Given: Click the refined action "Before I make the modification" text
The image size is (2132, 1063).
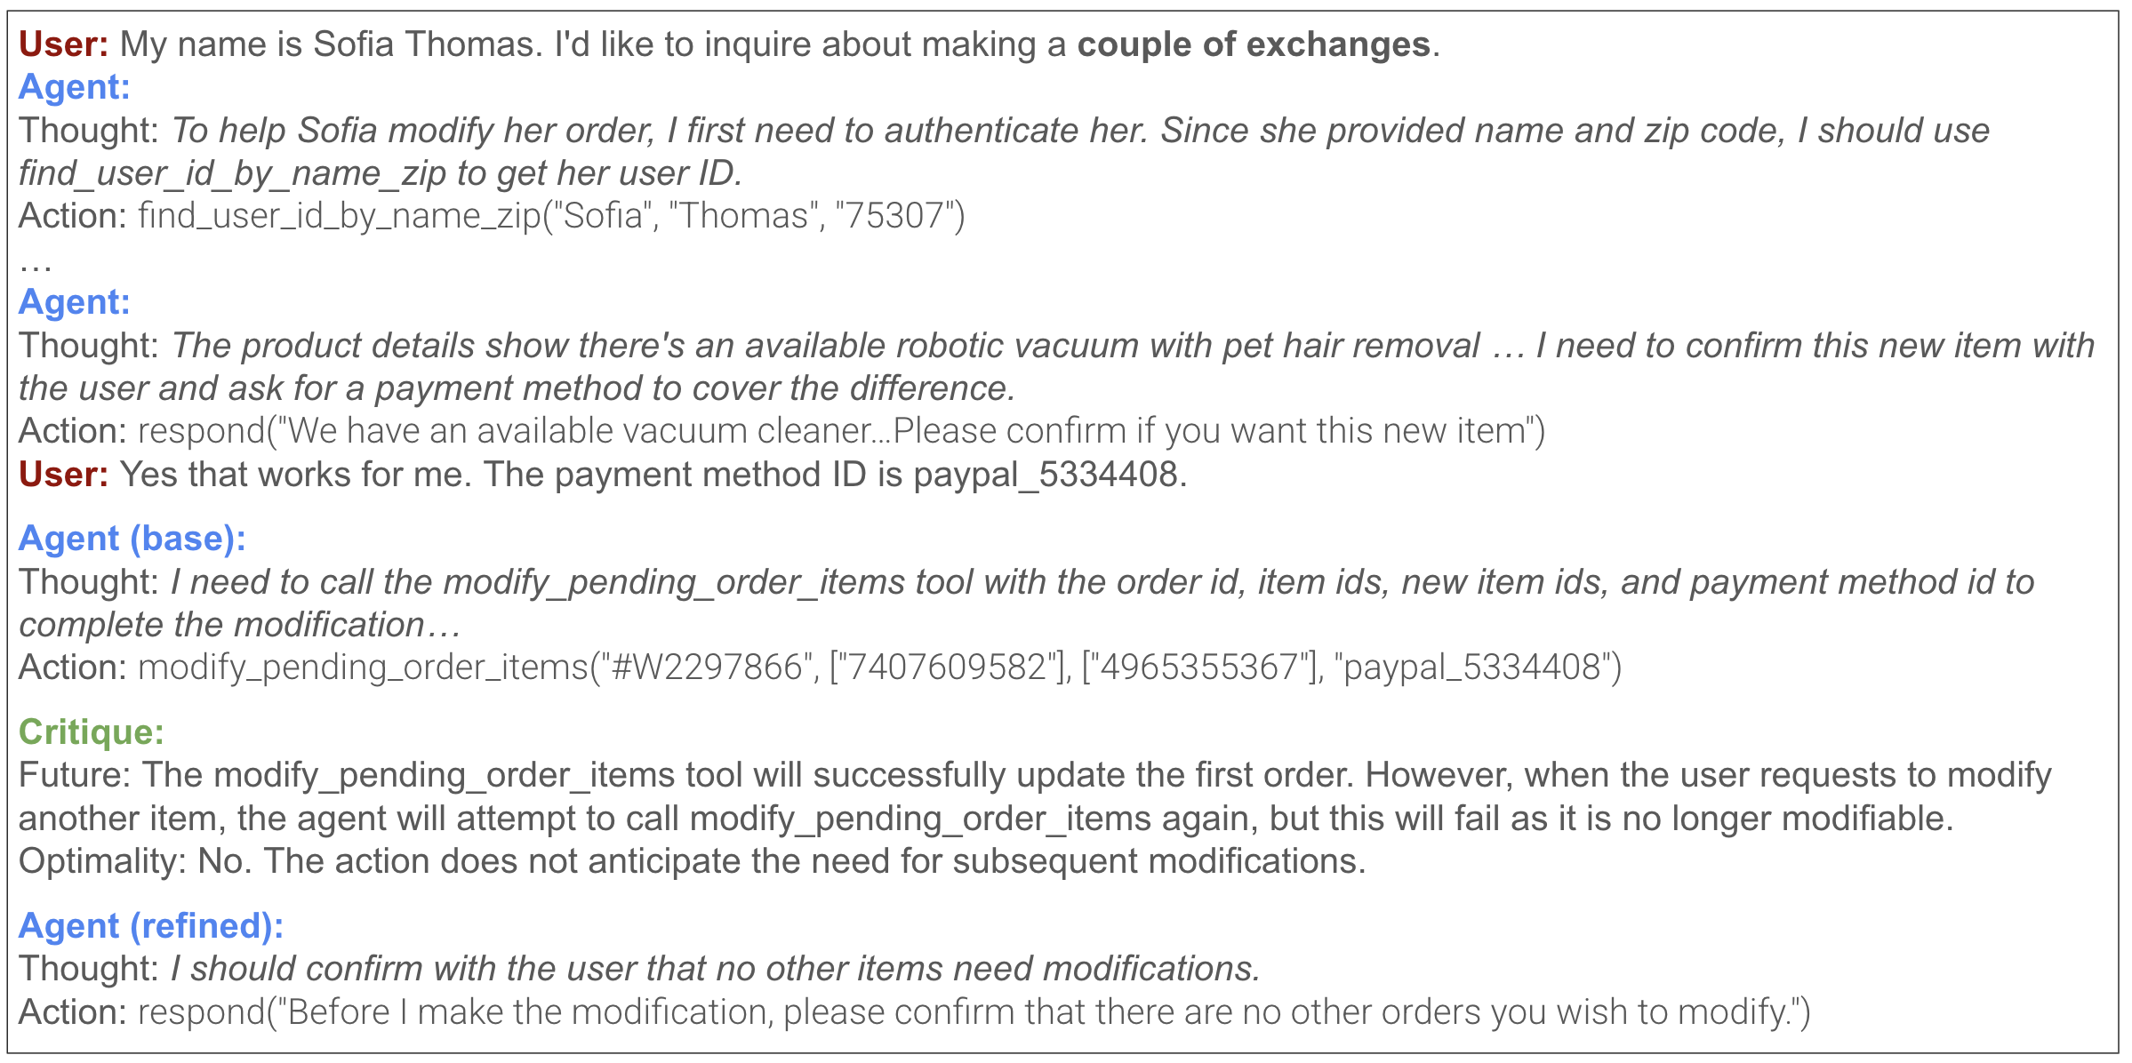Looking at the screenshot, I should pyautogui.click(x=529, y=1012).
